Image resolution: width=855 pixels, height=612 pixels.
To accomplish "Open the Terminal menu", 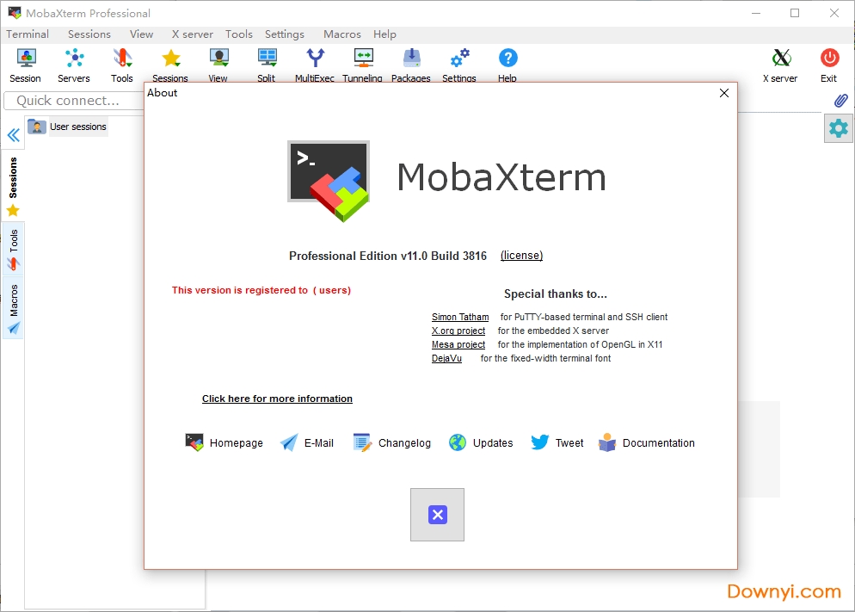I will point(27,34).
